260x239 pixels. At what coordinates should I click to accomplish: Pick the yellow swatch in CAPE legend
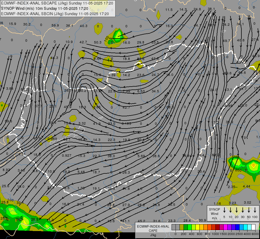(198, 227)
